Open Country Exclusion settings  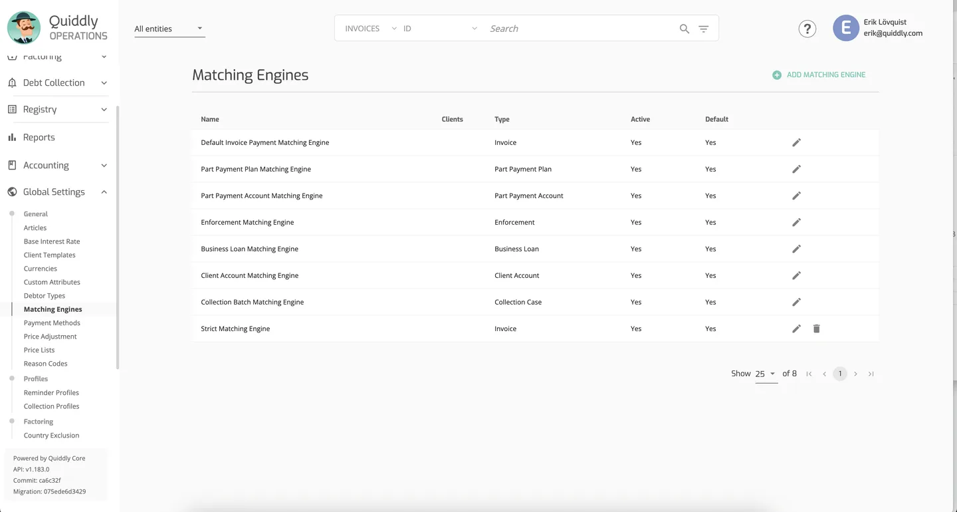pos(51,436)
